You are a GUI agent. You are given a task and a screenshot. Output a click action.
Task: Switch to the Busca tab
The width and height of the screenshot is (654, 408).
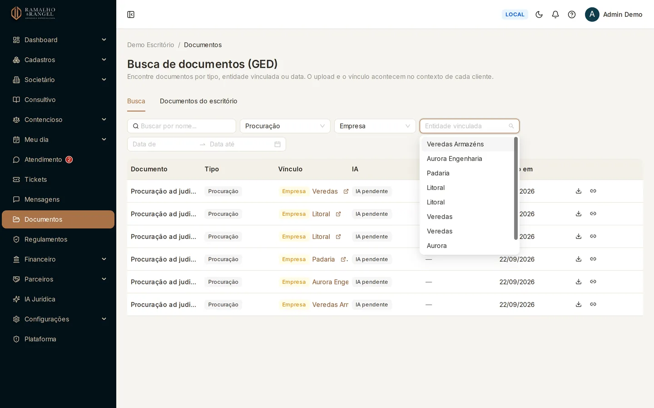tap(136, 101)
